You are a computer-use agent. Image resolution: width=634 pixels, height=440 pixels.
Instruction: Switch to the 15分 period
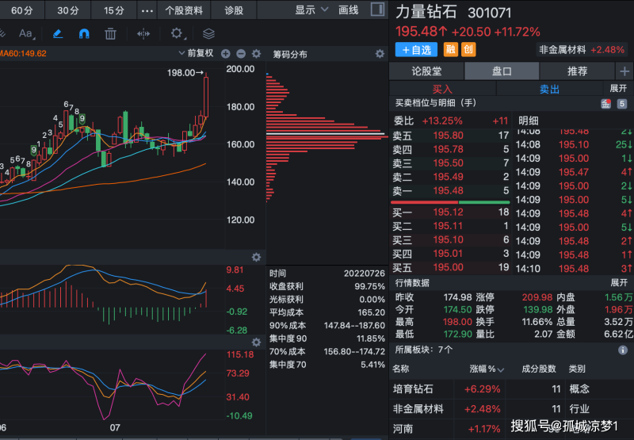[x=114, y=10]
